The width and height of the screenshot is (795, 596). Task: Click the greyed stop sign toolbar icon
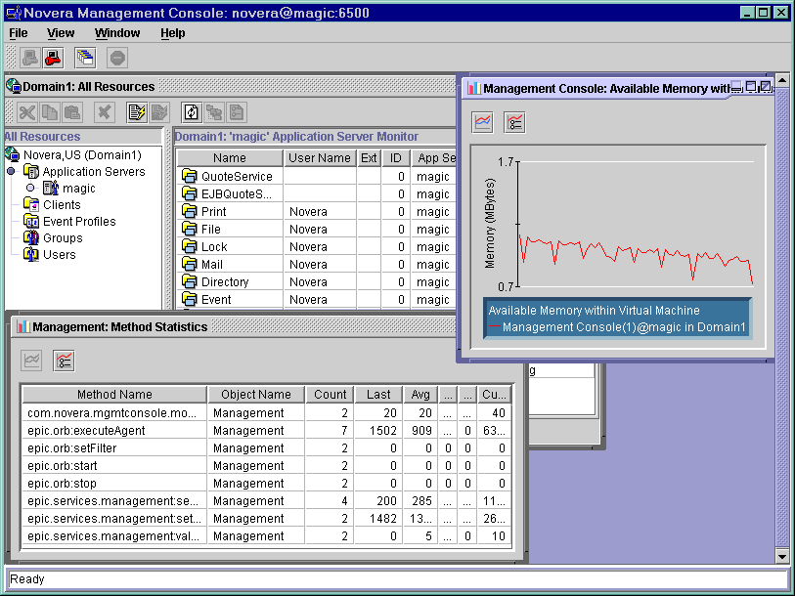(117, 58)
